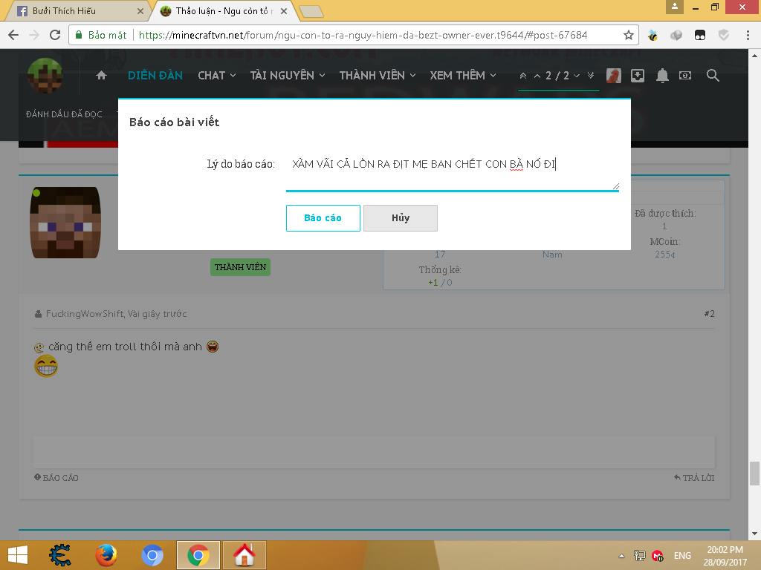The width and height of the screenshot is (761, 570).
Task: Expand the TÀI NGUYÊN dropdown
Action: click(x=288, y=76)
